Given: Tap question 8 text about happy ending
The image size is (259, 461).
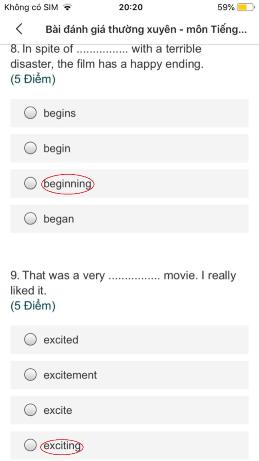Looking at the screenshot, I should pyautogui.click(x=107, y=56).
